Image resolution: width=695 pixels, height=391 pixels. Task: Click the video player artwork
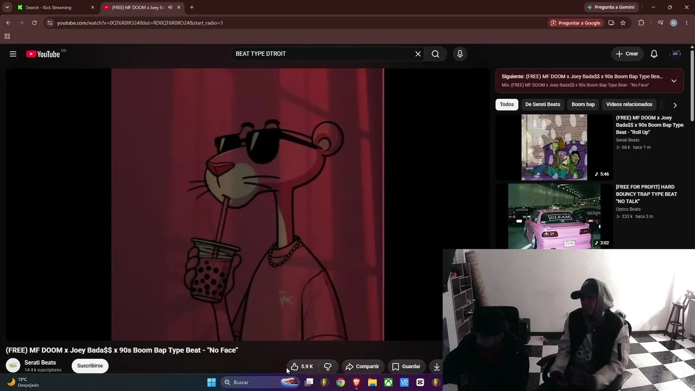pyautogui.click(x=248, y=204)
